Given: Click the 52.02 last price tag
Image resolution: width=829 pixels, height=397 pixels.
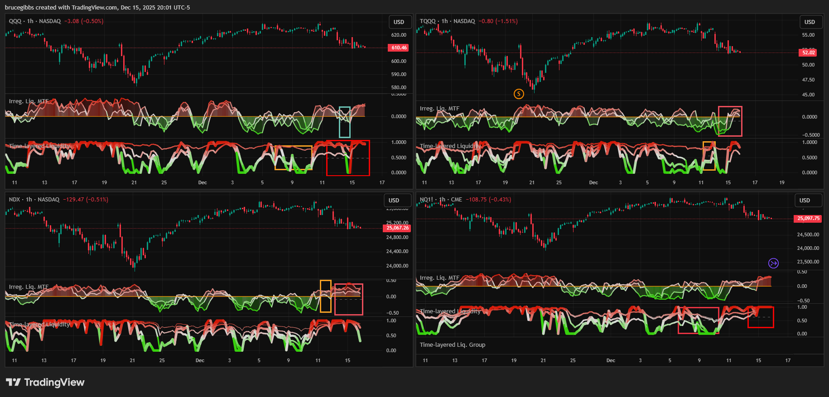Looking at the screenshot, I should [809, 53].
